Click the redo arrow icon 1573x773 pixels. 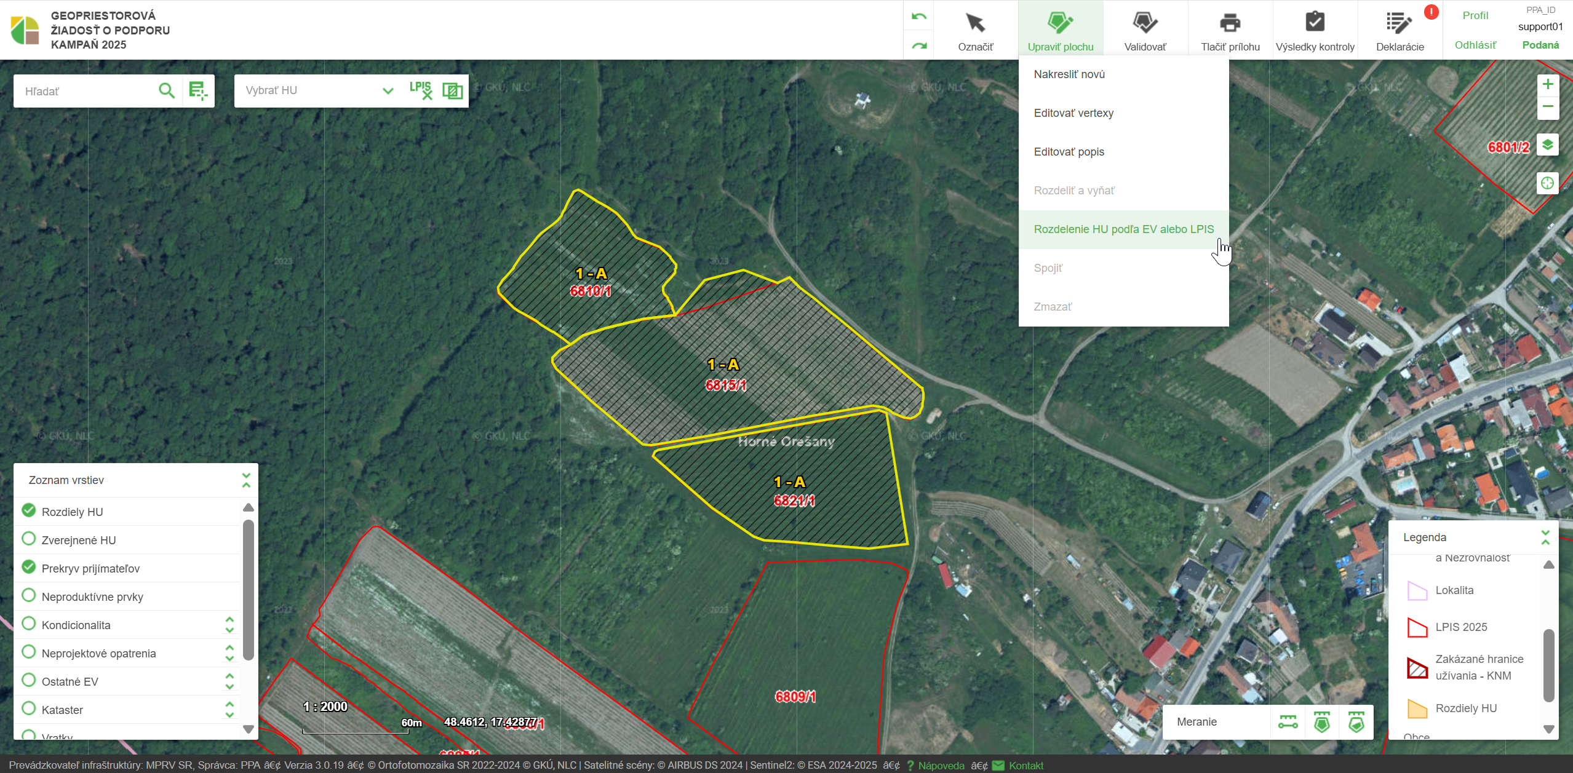coord(918,46)
